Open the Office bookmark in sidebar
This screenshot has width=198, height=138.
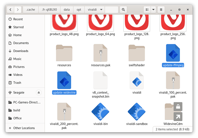click(25, 118)
